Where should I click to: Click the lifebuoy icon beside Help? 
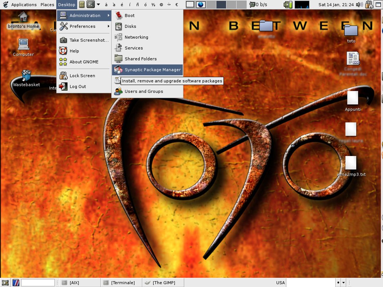(63, 51)
